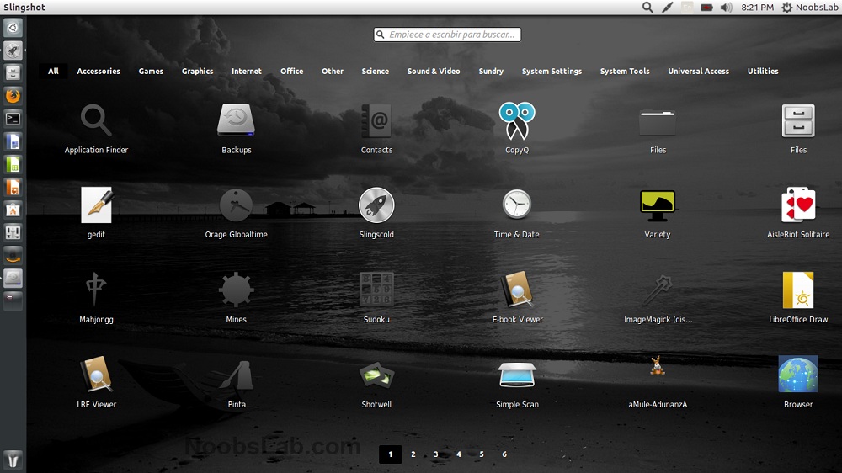This screenshot has height=473, width=842.
Task: Open the volume indicator in top panel
Action: pos(726,8)
